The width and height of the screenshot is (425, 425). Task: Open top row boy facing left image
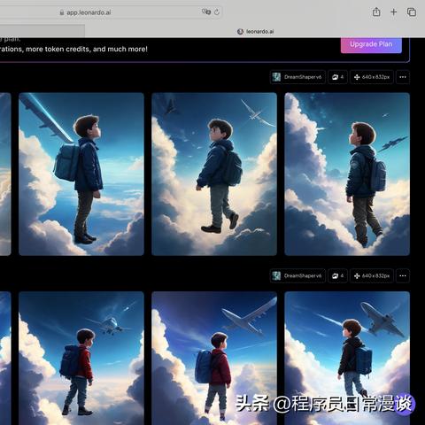[347, 174]
